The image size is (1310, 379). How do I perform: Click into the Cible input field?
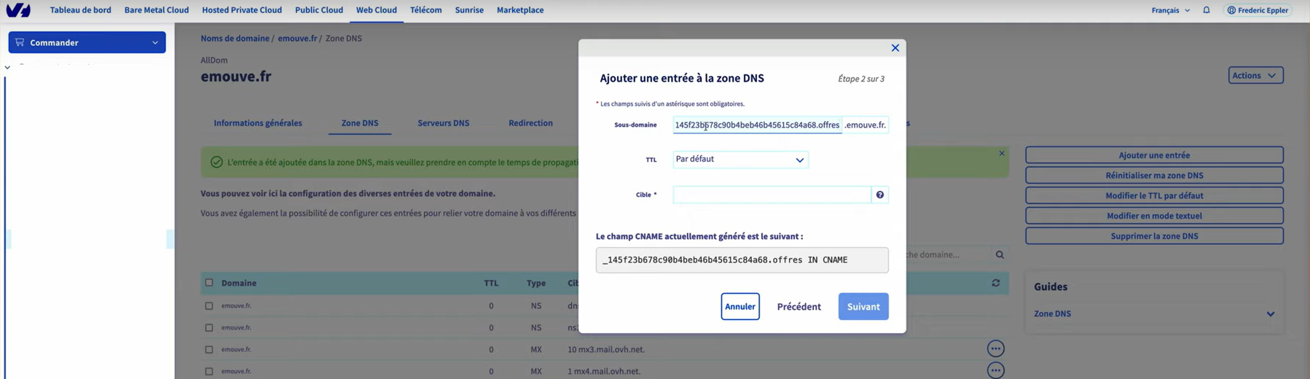tap(772, 195)
